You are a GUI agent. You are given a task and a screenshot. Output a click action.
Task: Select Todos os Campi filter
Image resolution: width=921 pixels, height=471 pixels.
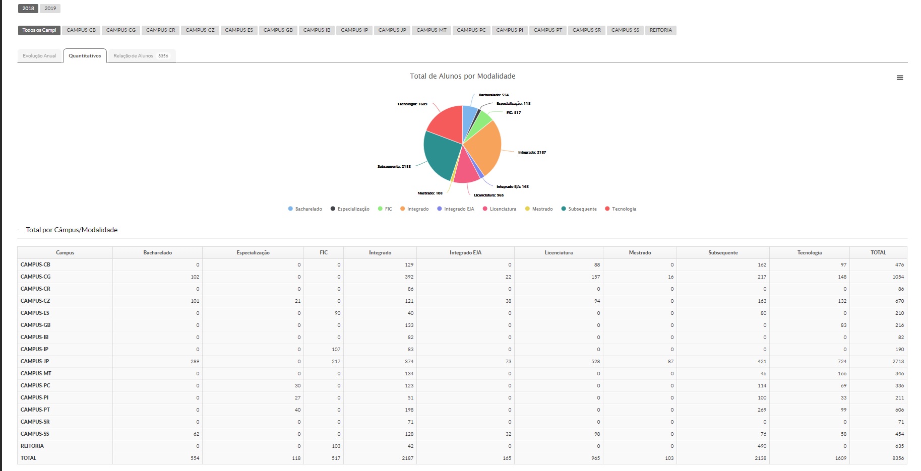(x=39, y=30)
